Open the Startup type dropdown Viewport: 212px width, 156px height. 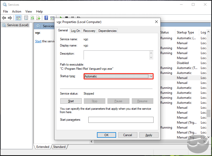click(118, 76)
